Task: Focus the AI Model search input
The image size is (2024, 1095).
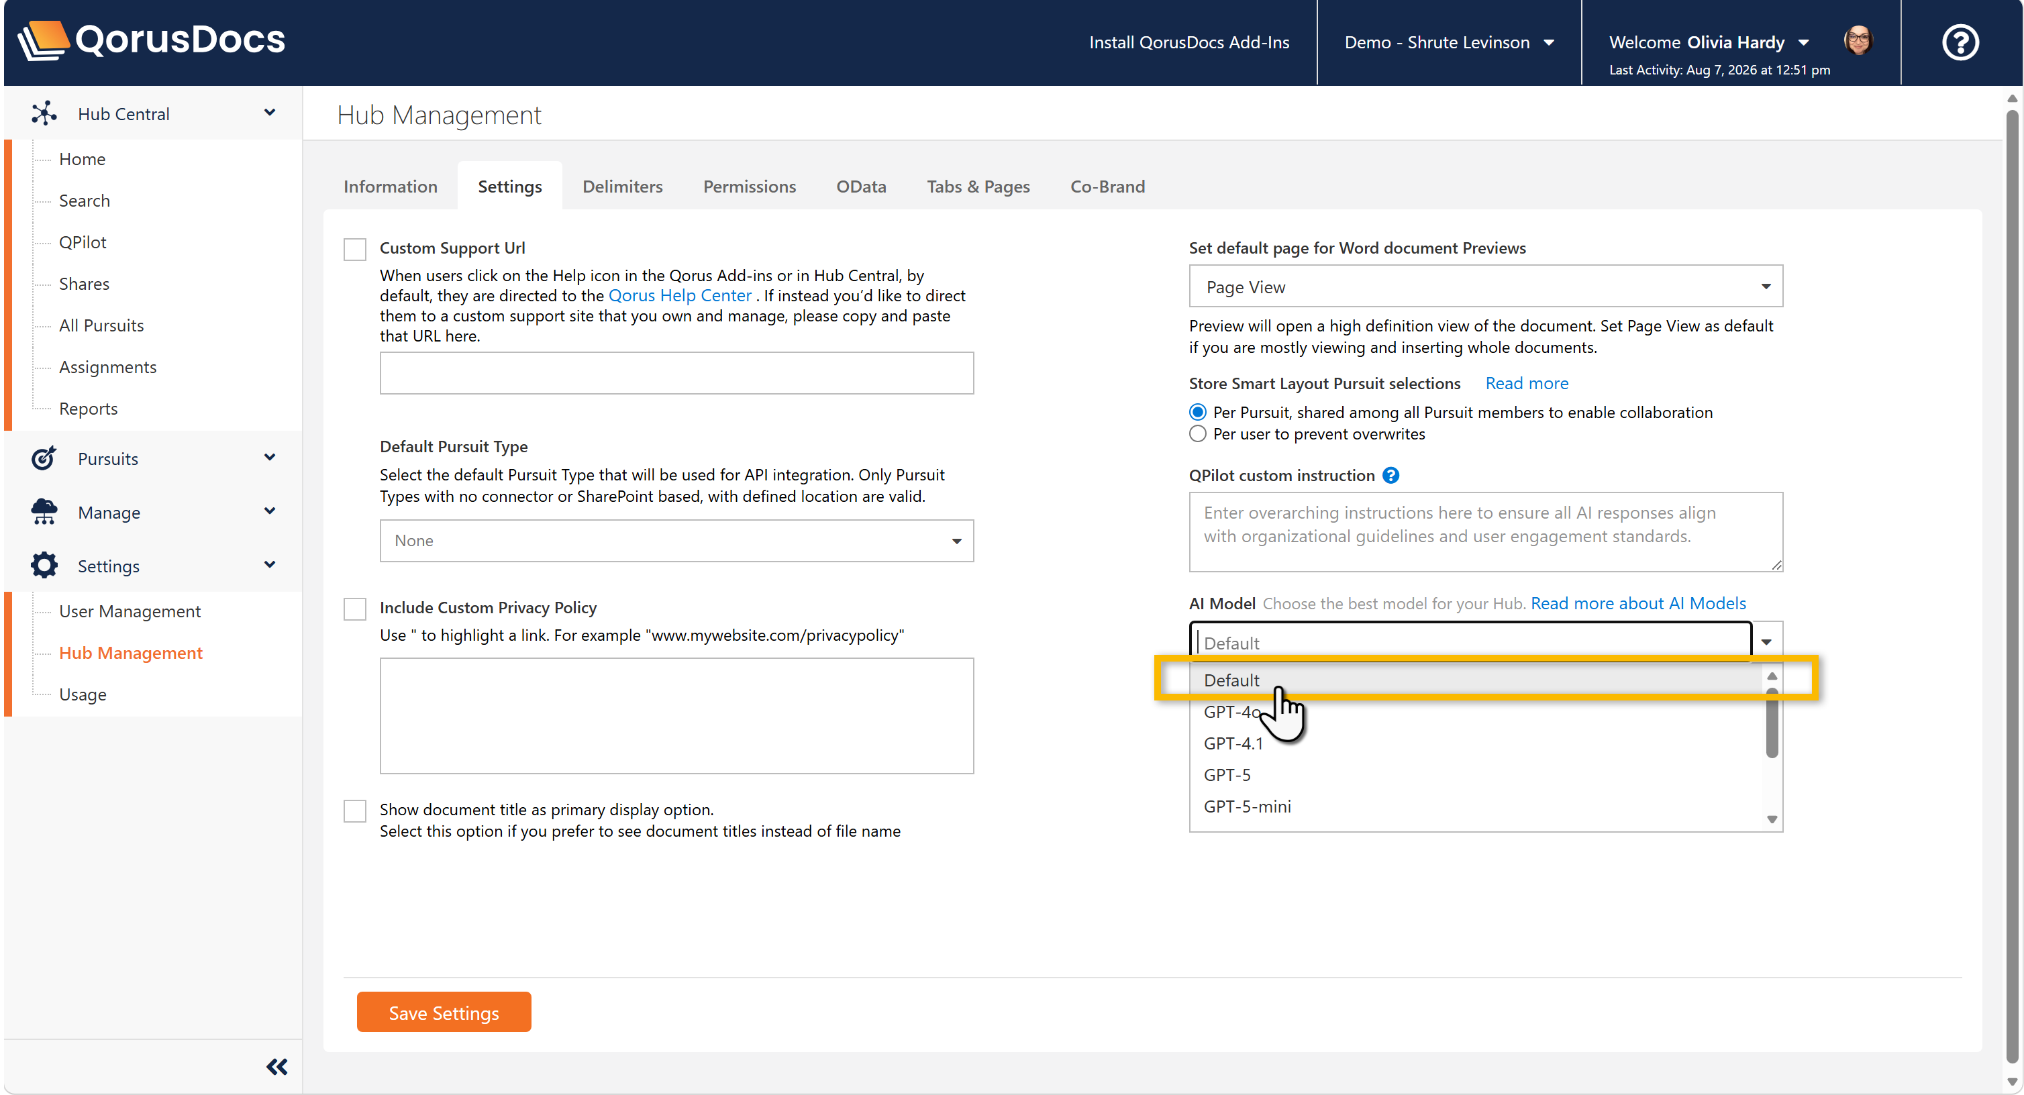Action: 1470,641
